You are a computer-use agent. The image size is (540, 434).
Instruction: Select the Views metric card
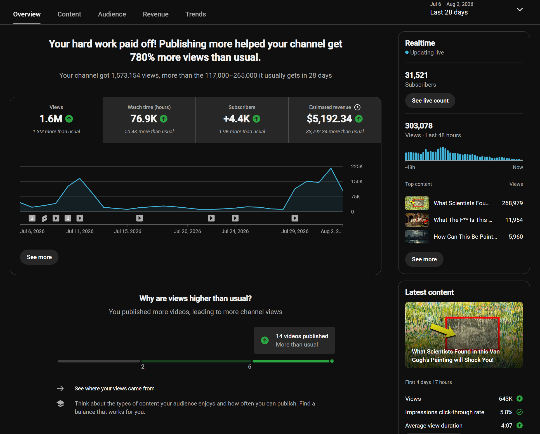point(56,120)
